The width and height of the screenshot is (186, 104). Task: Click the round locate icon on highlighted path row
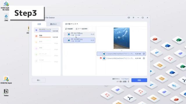click(x=144, y=54)
